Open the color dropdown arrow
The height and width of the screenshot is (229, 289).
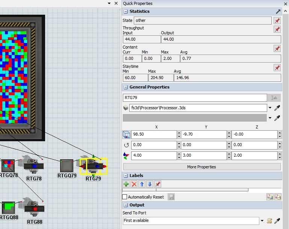click(x=270, y=118)
